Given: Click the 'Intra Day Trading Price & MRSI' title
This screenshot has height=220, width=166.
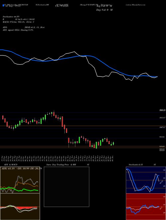Looking at the screenshot, I should point(68,165).
